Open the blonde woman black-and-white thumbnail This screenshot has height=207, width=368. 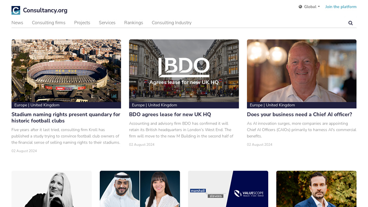point(52,189)
